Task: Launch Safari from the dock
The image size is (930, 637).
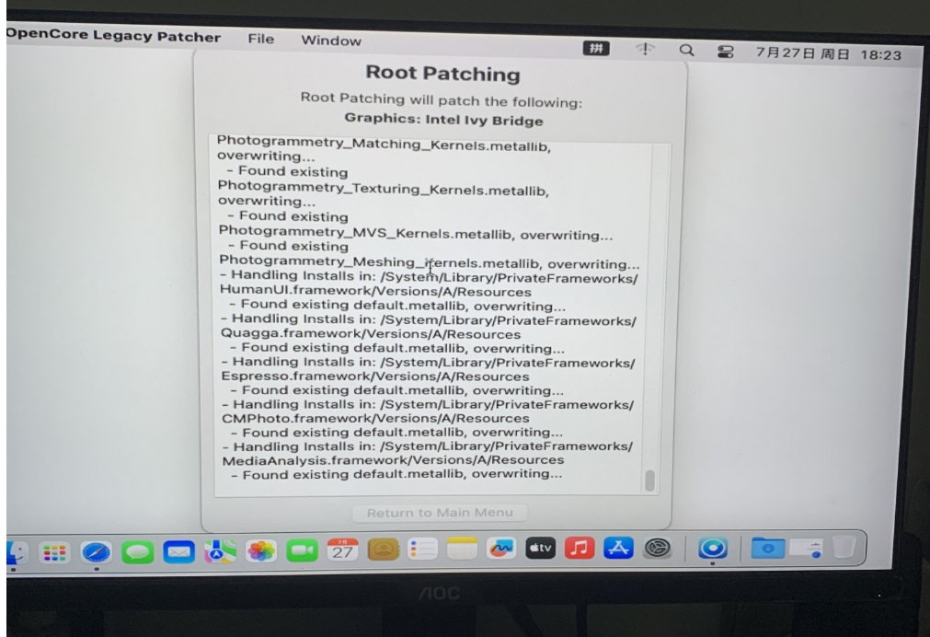Action: pos(96,552)
